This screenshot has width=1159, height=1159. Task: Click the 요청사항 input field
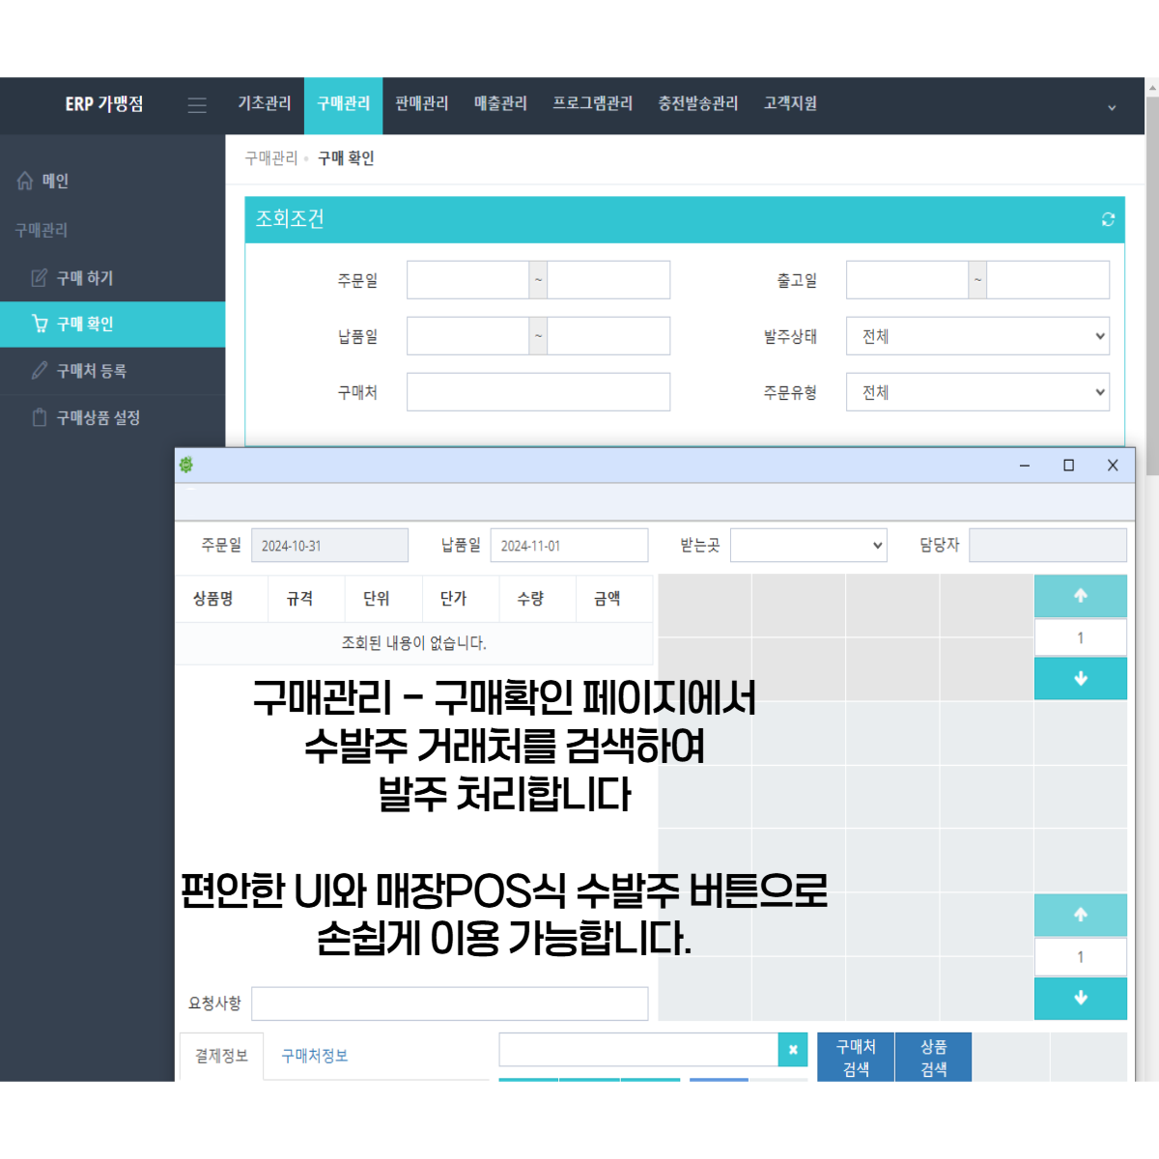(450, 1004)
